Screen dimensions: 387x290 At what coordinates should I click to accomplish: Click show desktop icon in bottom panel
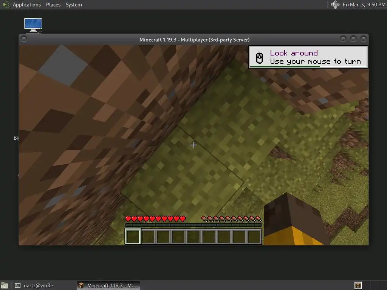(5, 285)
